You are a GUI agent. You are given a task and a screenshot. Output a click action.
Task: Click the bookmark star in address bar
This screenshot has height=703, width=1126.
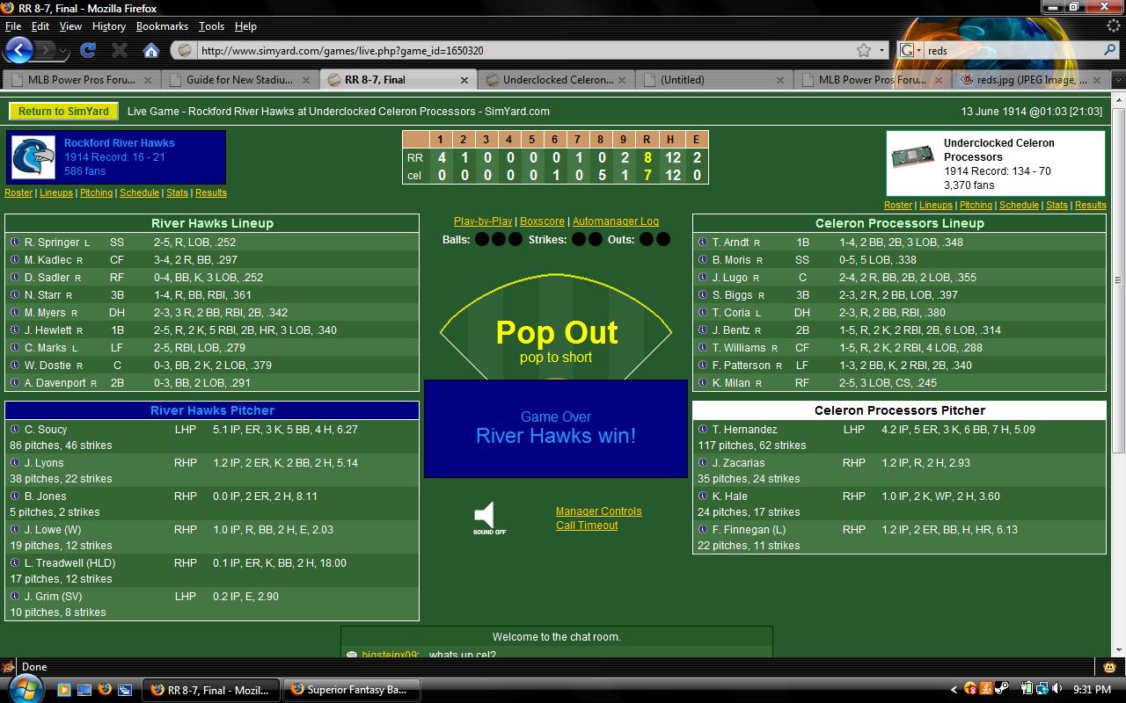pos(864,50)
